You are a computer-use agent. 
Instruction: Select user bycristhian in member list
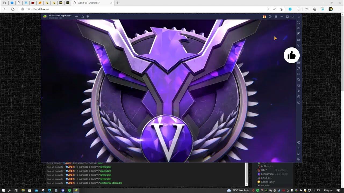coord(267,174)
